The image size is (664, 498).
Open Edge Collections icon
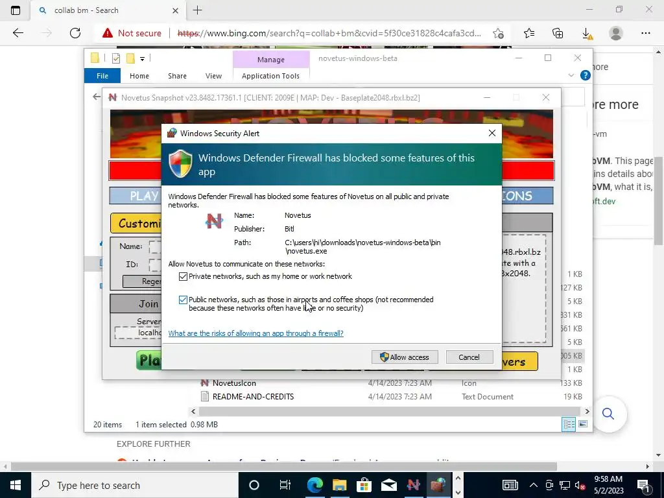point(558,33)
